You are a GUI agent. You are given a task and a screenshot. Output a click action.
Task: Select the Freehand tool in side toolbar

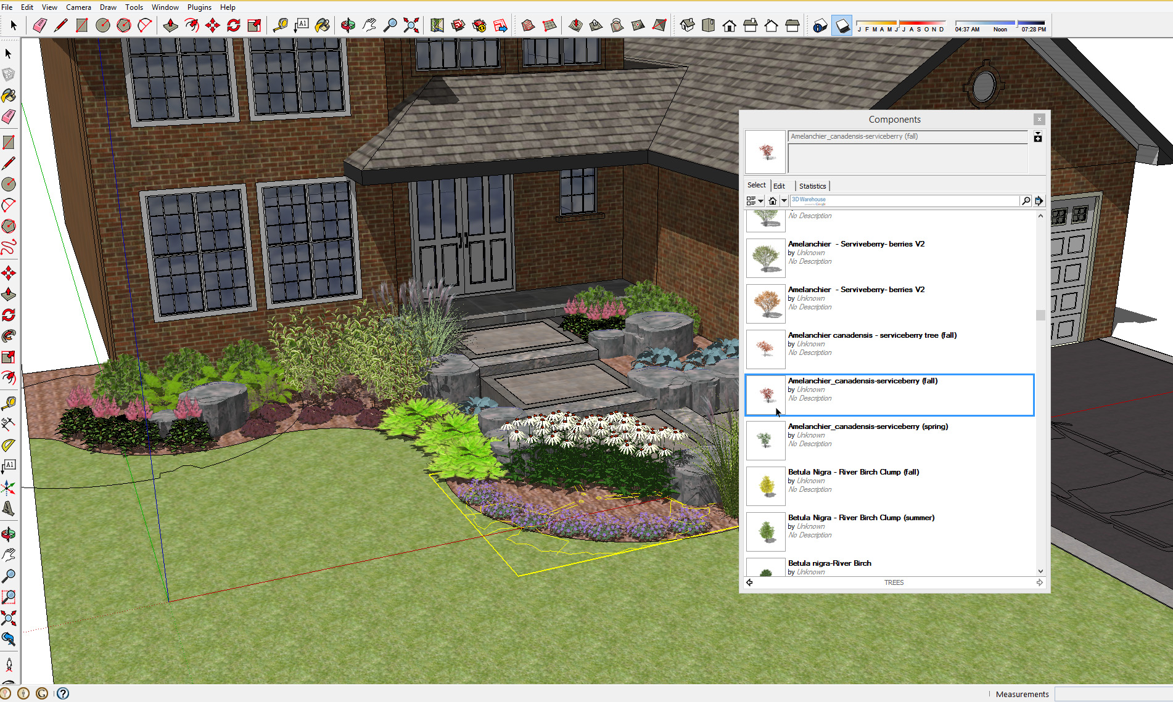9,247
